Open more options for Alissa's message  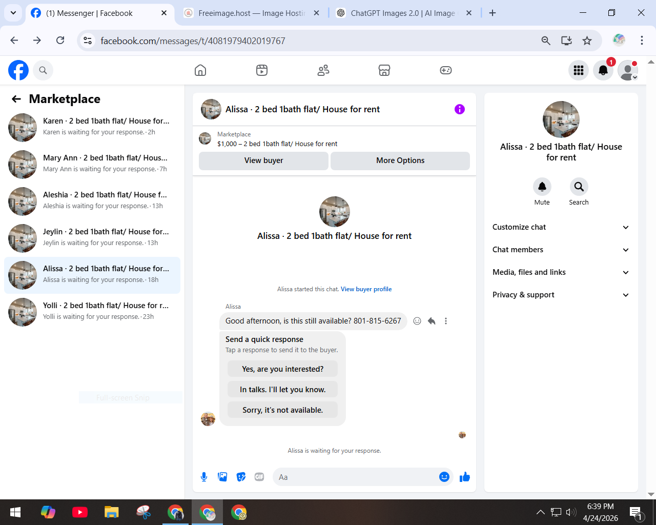(446, 321)
